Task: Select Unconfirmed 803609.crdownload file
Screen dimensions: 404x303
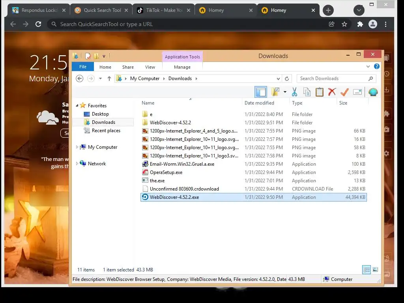Action: coord(254,189)
